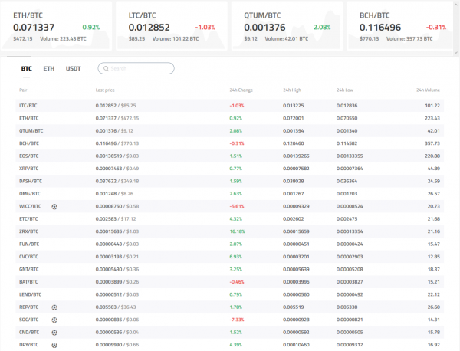
Task: Open the ETC/BTC pair
Action: point(28,219)
